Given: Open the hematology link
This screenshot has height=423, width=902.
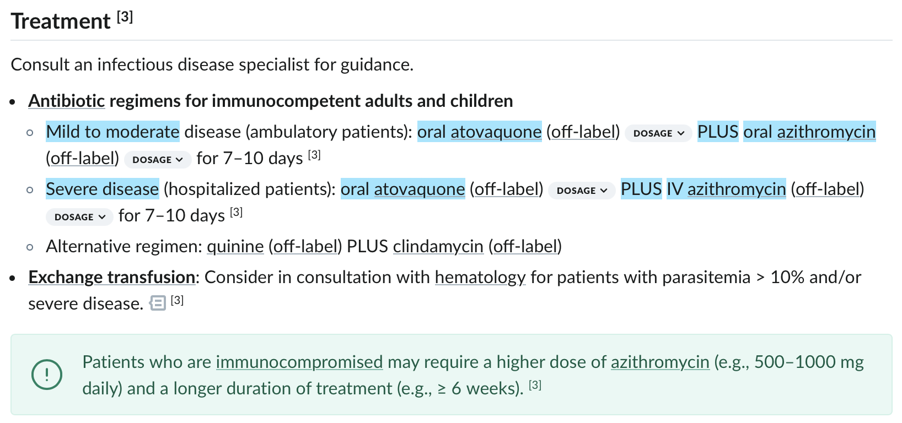Looking at the screenshot, I should (480, 278).
